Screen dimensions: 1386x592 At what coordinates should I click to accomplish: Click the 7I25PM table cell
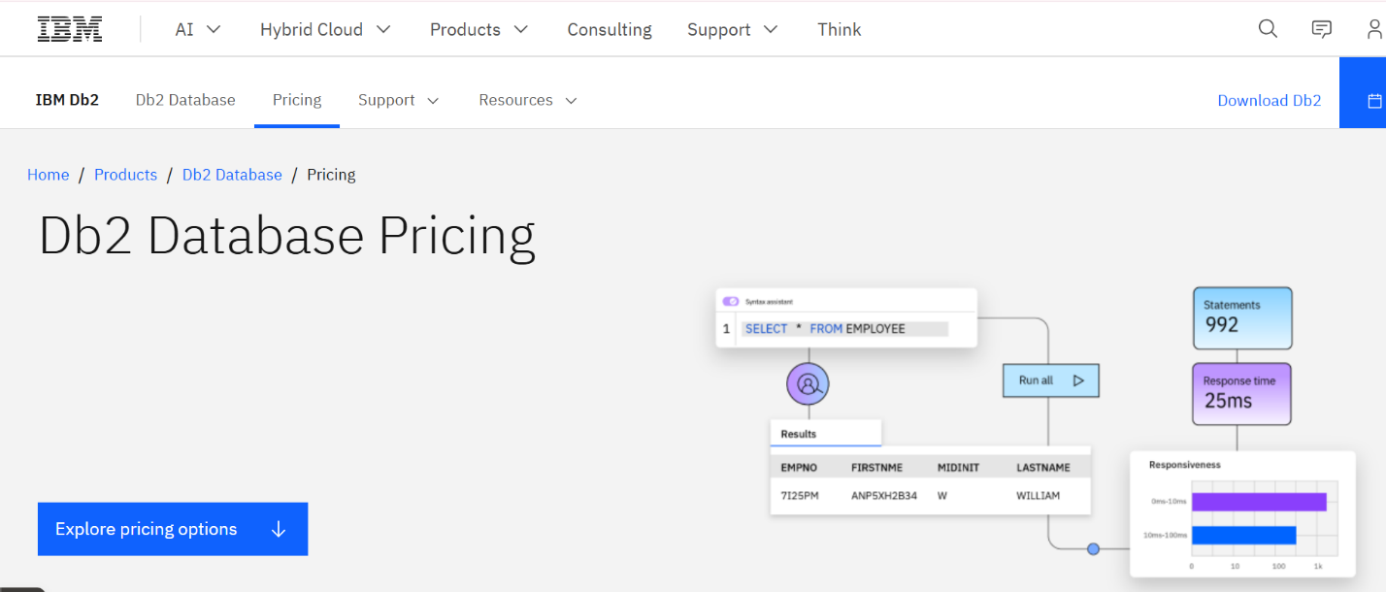[x=800, y=496]
